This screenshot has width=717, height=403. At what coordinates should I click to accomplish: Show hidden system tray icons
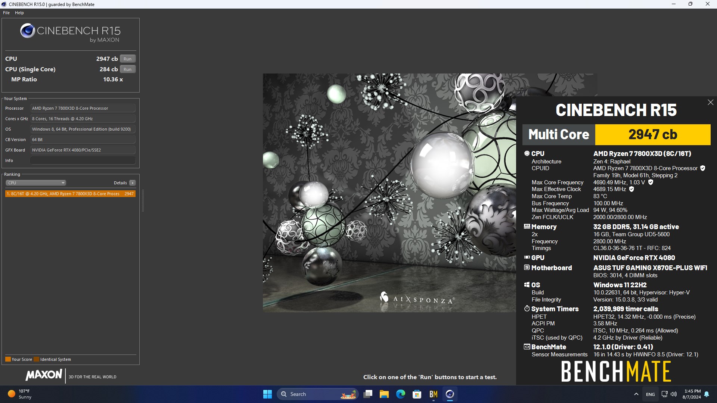tap(636, 394)
